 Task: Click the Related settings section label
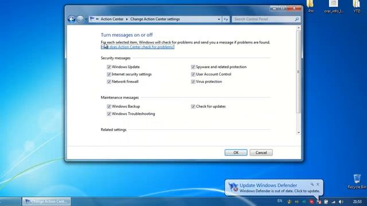(x=114, y=130)
